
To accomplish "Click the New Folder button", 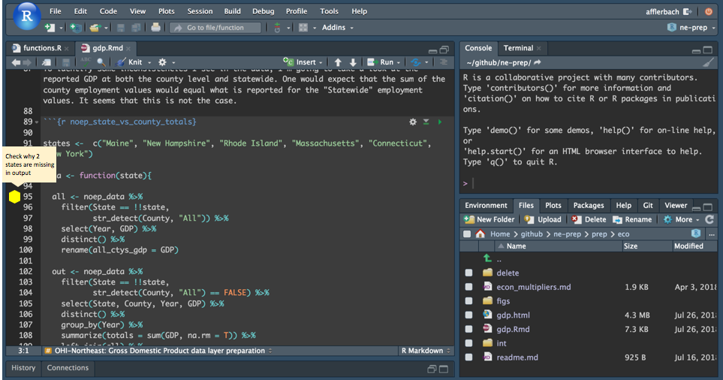I will (489, 219).
